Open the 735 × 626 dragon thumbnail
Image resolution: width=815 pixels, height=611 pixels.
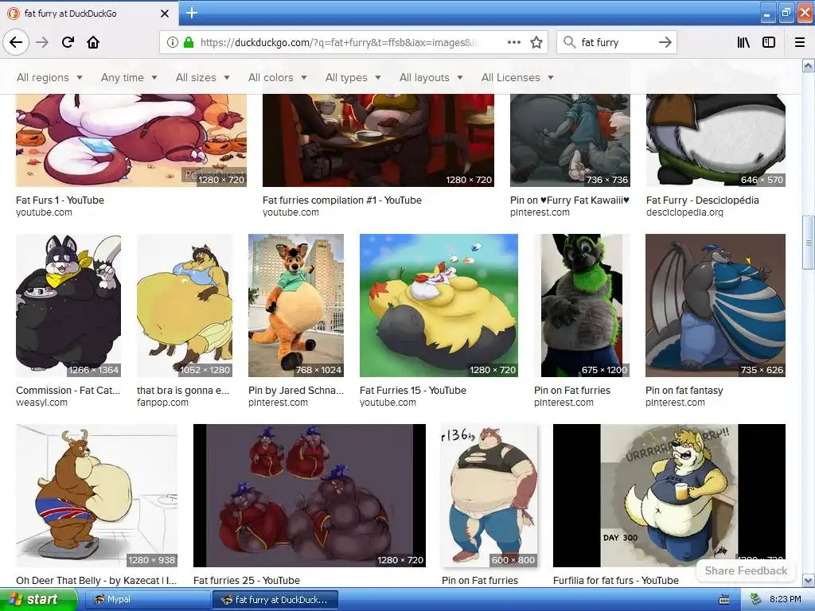[716, 305]
